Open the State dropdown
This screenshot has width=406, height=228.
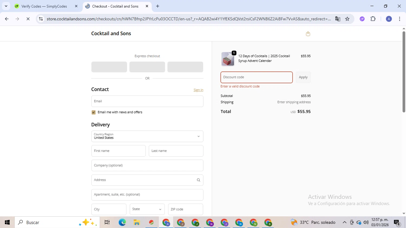click(x=147, y=209)
